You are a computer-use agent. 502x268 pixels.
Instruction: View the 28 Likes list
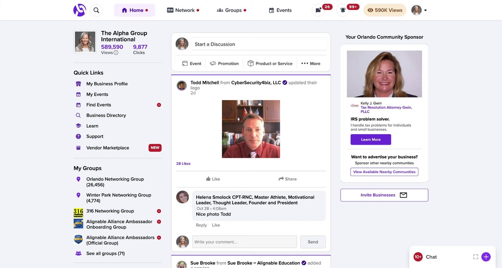(183, 164)
